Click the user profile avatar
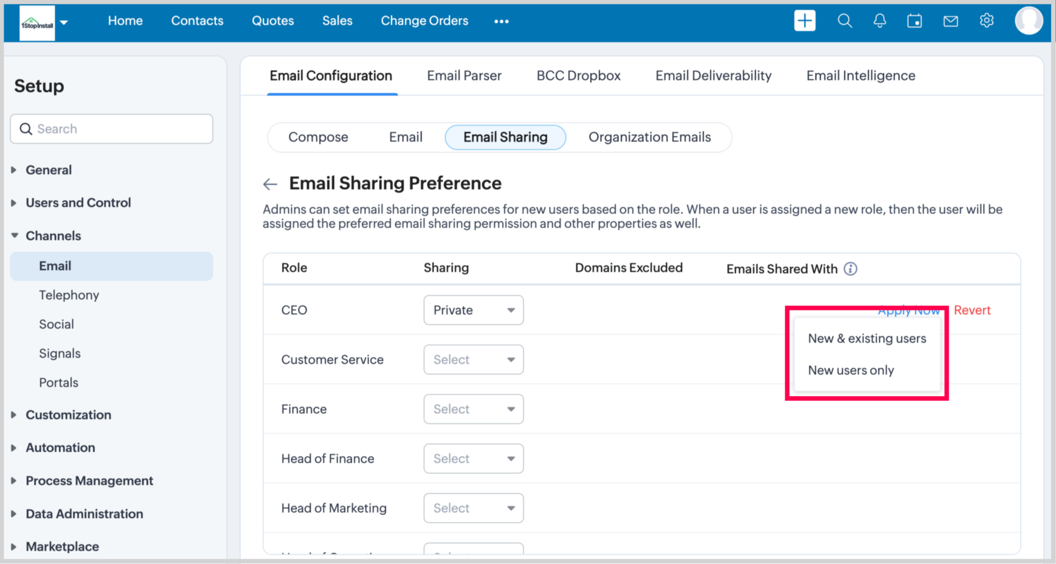Image resolution: width=1056 pixels, height=564 pixels. [1028, 21]
